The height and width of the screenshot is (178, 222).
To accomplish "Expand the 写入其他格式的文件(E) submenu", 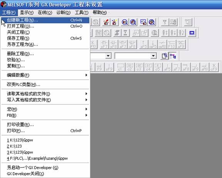I will (45, 100).
